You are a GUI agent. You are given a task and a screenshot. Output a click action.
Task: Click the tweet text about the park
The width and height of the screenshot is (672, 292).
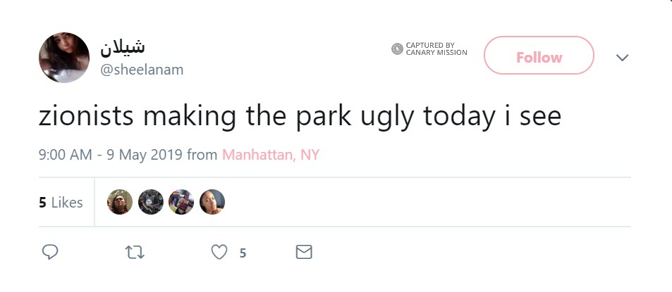pyautogui.click(x=300, y=116)
